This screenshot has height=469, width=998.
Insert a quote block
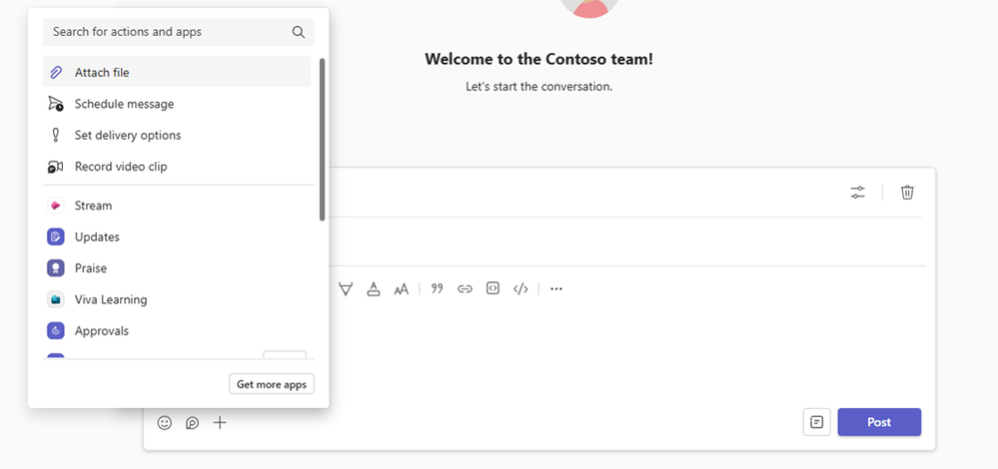tap(437, 288)
